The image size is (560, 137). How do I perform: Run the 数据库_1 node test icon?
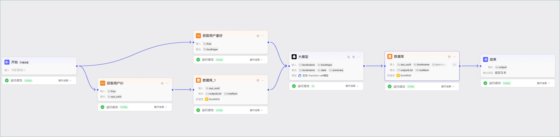pos(258,81)
